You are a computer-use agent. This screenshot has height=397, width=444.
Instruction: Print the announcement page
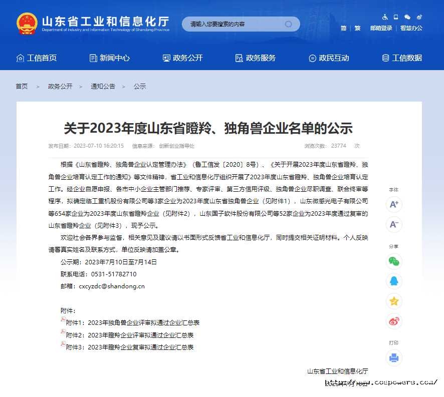(394, 357)
